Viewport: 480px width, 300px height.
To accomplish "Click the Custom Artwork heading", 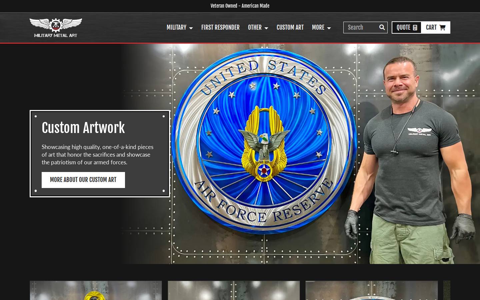I will click(83, 128).
